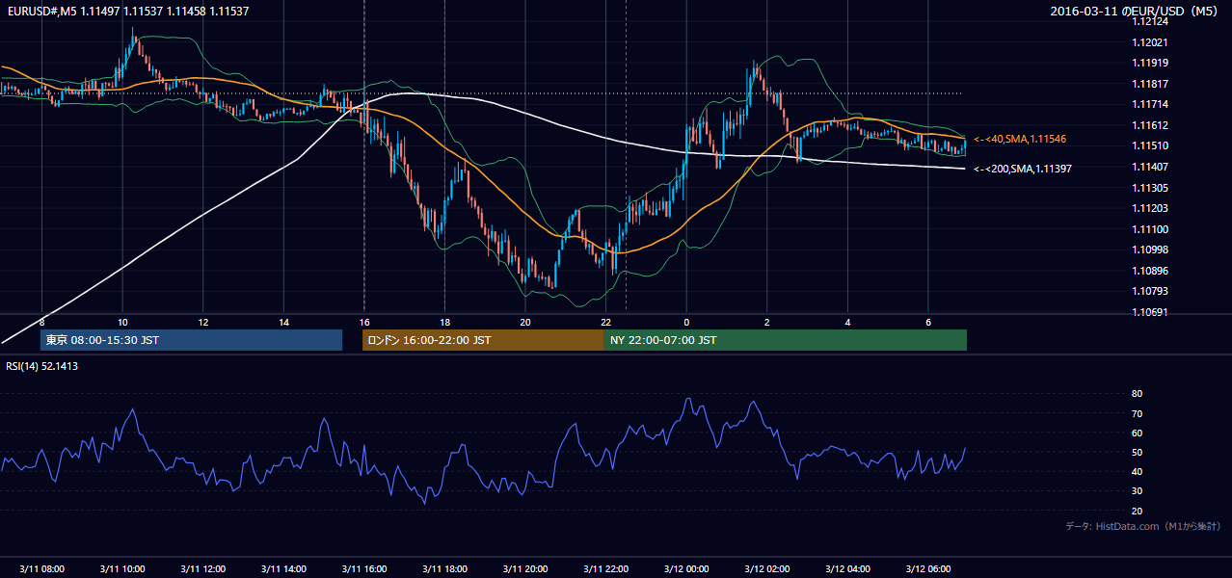Click hour label 20 on price chart axis

[525, 322]
